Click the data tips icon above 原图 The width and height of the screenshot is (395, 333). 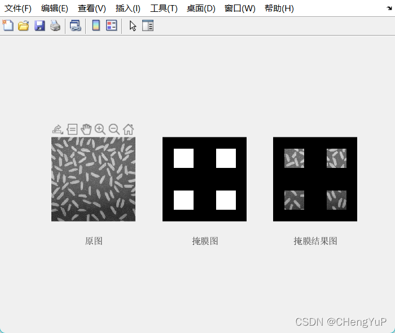[x=72, y=129]
